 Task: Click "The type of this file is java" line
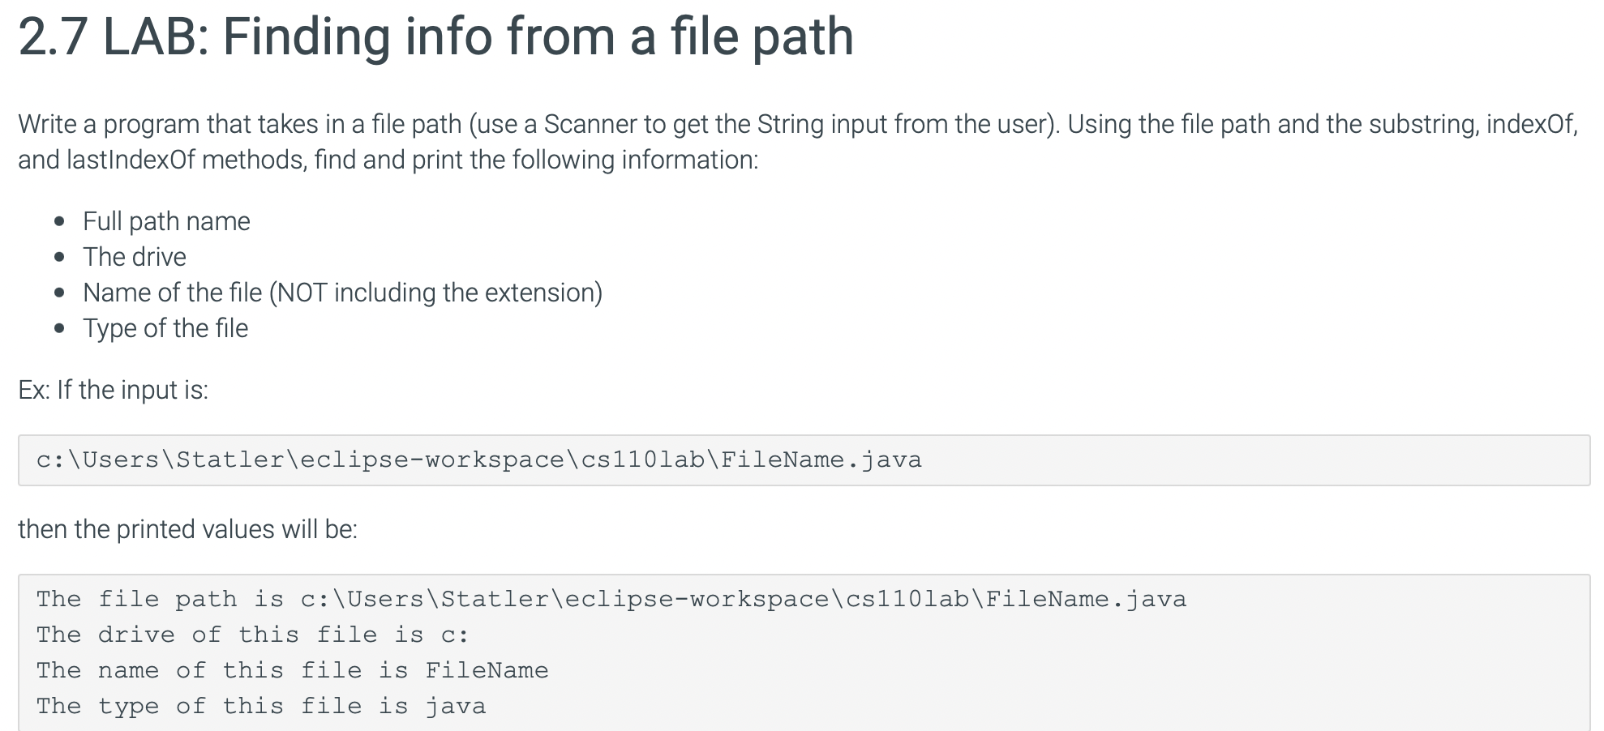tap(261, 707)
